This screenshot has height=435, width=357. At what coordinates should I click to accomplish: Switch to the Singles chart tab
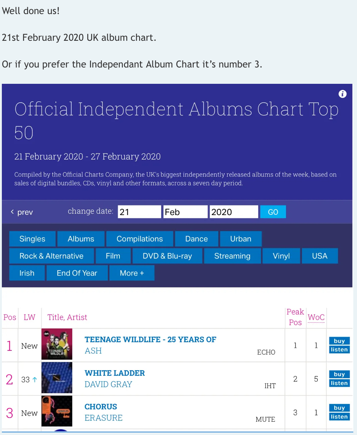click(x=33, y=239)
